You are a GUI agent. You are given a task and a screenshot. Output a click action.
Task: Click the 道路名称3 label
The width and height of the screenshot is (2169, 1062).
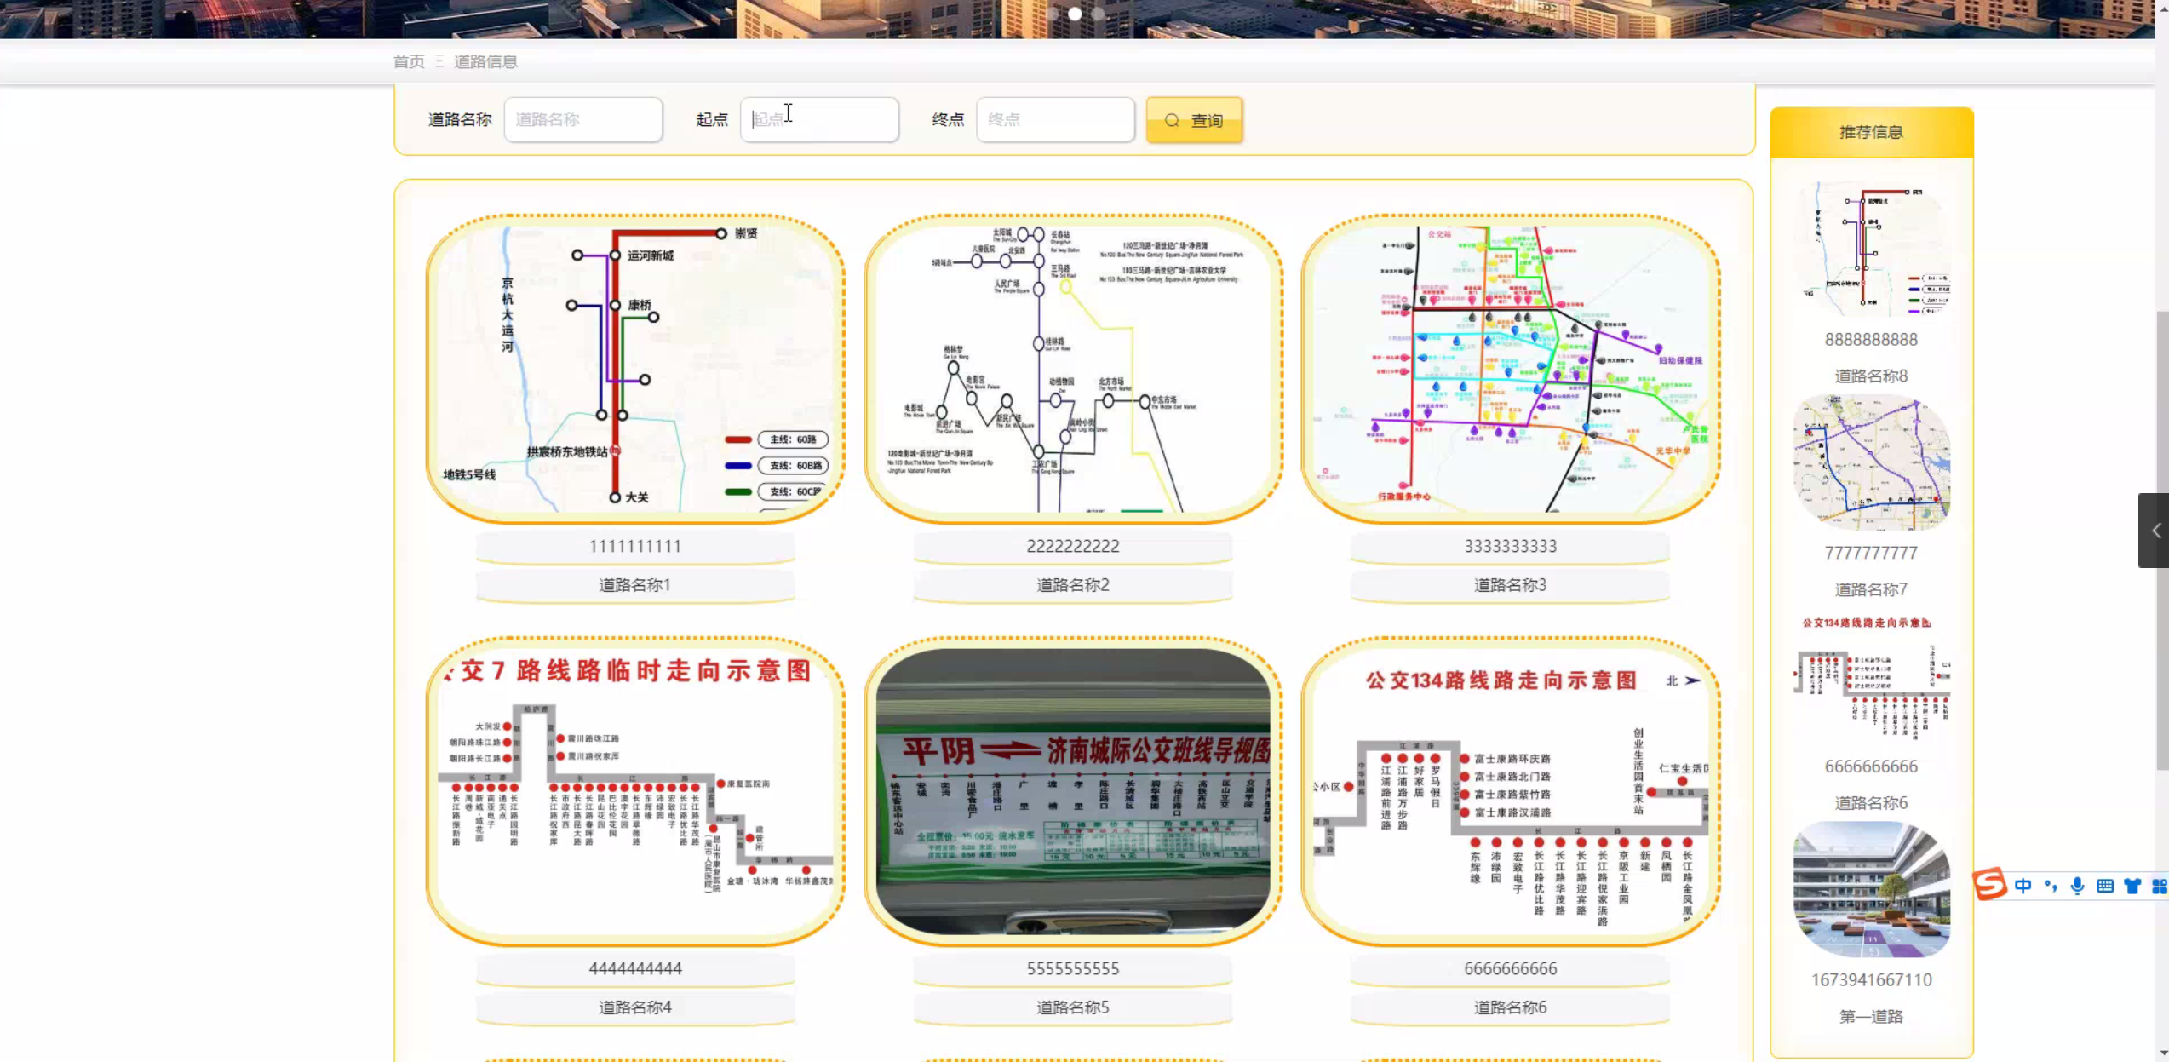(1509, 585)
